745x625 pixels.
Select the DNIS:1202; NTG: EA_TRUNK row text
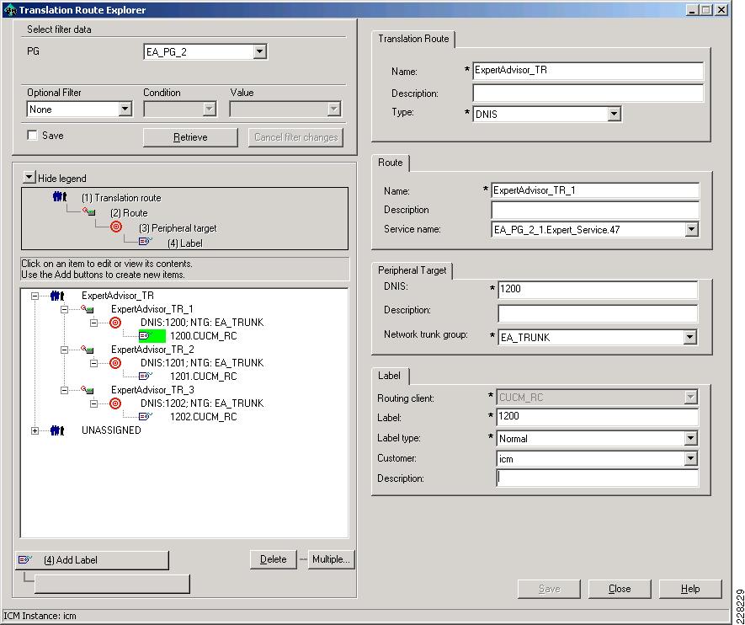point(202,403)
